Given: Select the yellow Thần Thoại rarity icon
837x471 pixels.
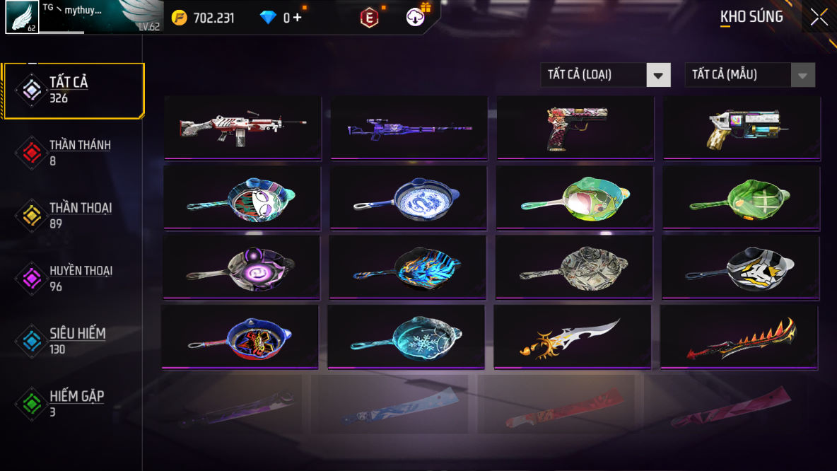Looking at the screenshot, I should click(32, 216).
